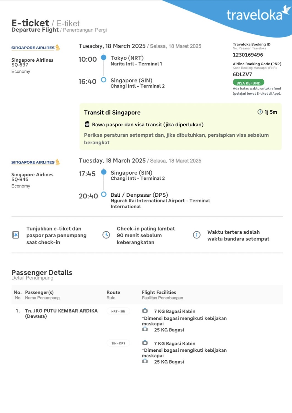Click the 7 KG cabin baggage icon for NRT - SIN

(x=145, y=311)
